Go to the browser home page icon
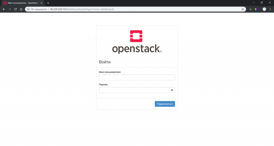Image resolution: width=274 pixels, height=146 pixels. point(21,9)
